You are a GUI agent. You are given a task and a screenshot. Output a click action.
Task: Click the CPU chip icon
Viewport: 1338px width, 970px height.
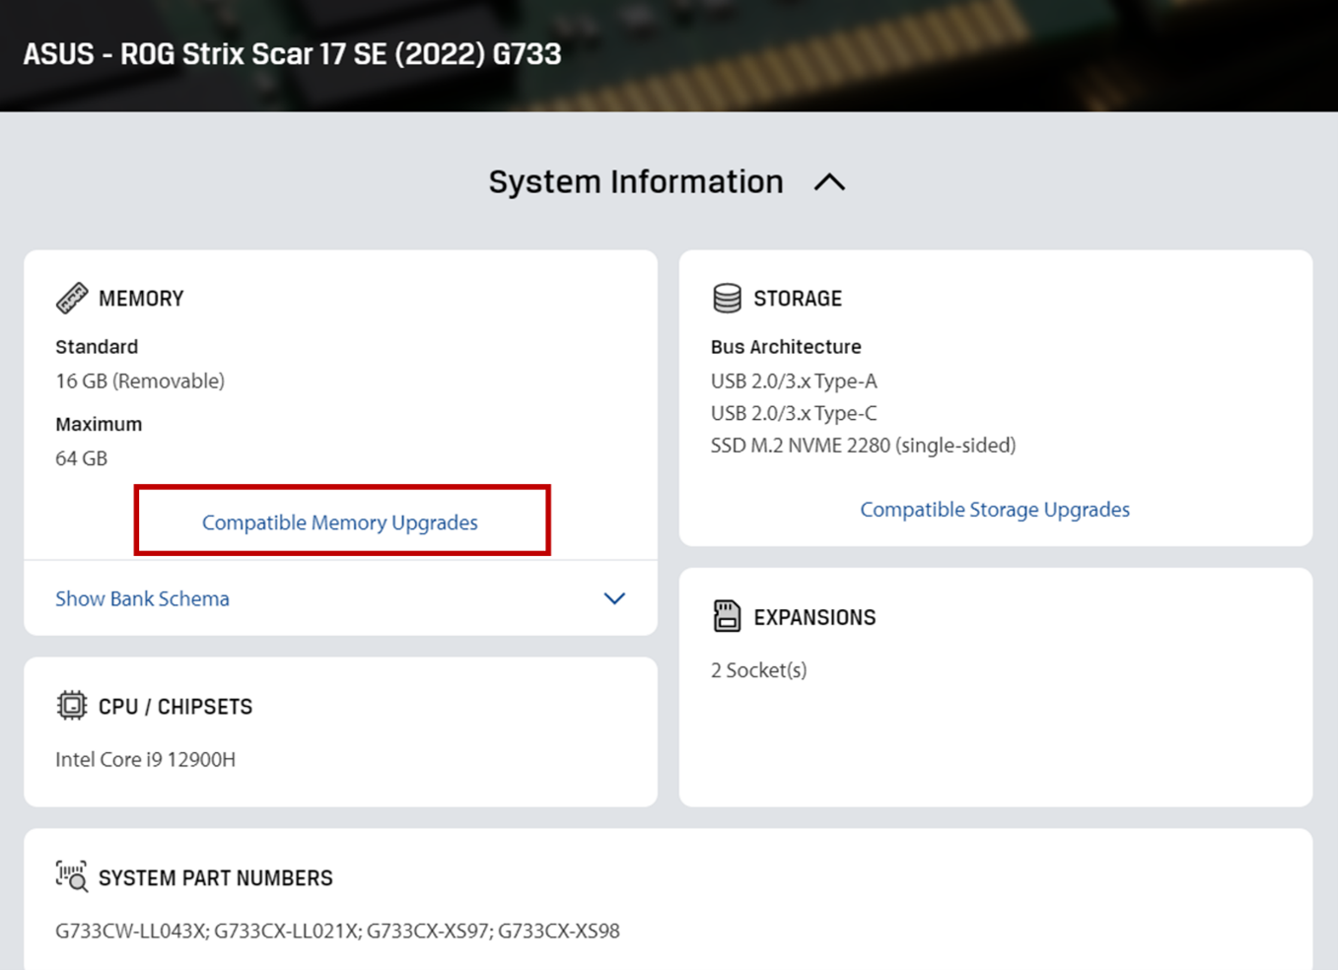(x=72, y=706)
